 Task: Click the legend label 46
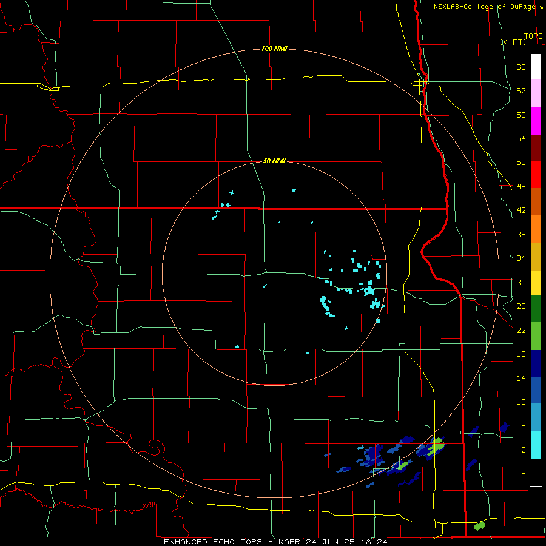click(521, 186)
